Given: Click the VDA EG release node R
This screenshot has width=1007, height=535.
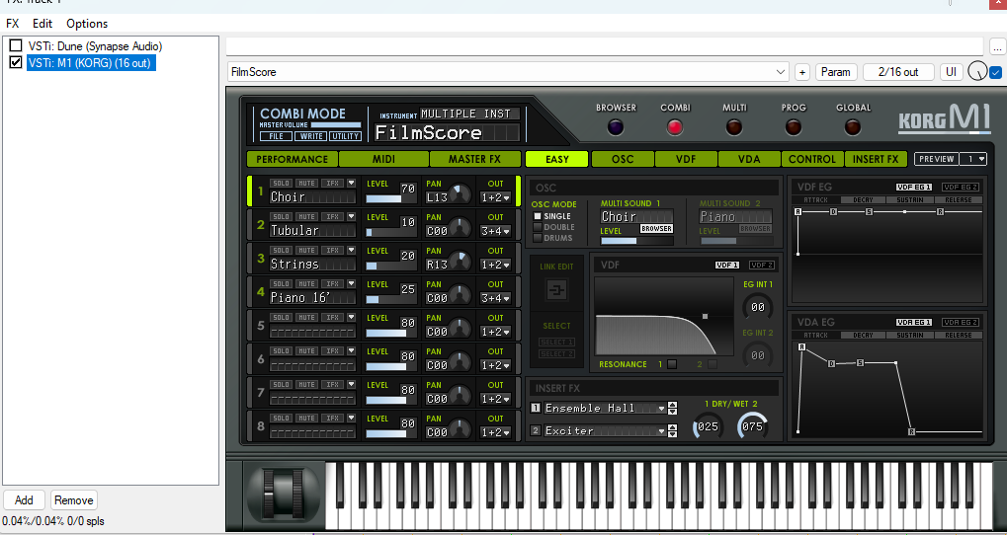Looking at the screenshot, I should pos(911,431).
